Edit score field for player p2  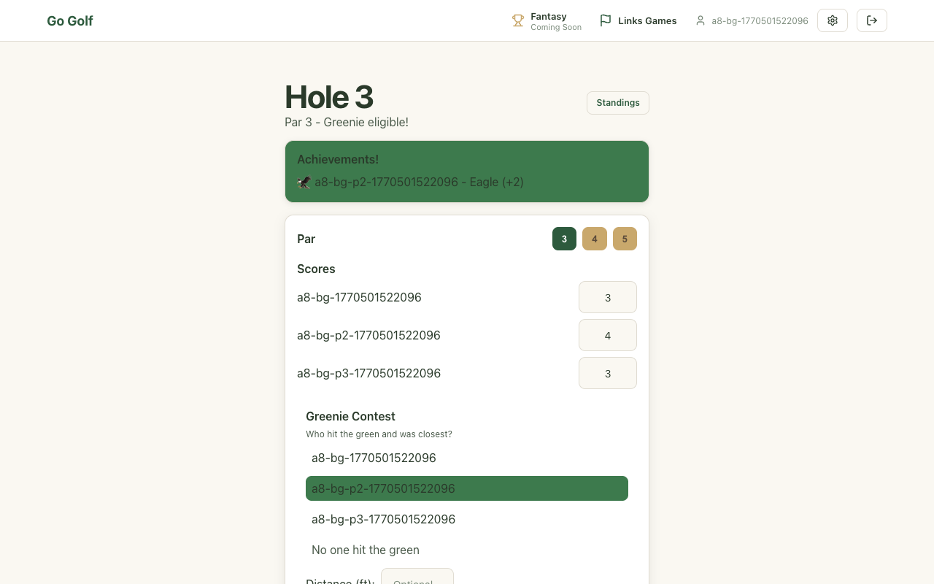click(x=607, y=335)
